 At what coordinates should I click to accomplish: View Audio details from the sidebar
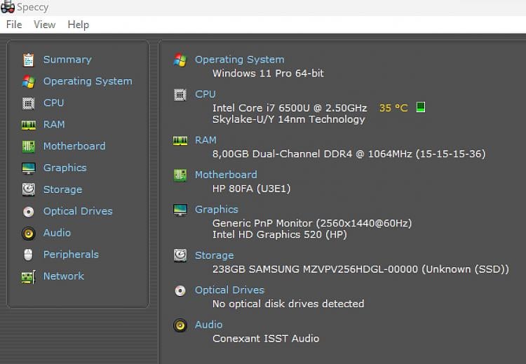[57, 233]
